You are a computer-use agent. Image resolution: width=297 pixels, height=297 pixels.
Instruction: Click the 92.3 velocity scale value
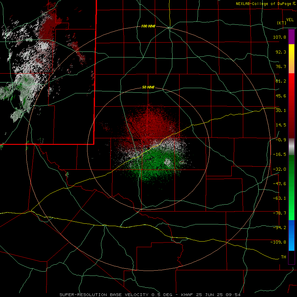pyautogui.click(x=281, y=52)
